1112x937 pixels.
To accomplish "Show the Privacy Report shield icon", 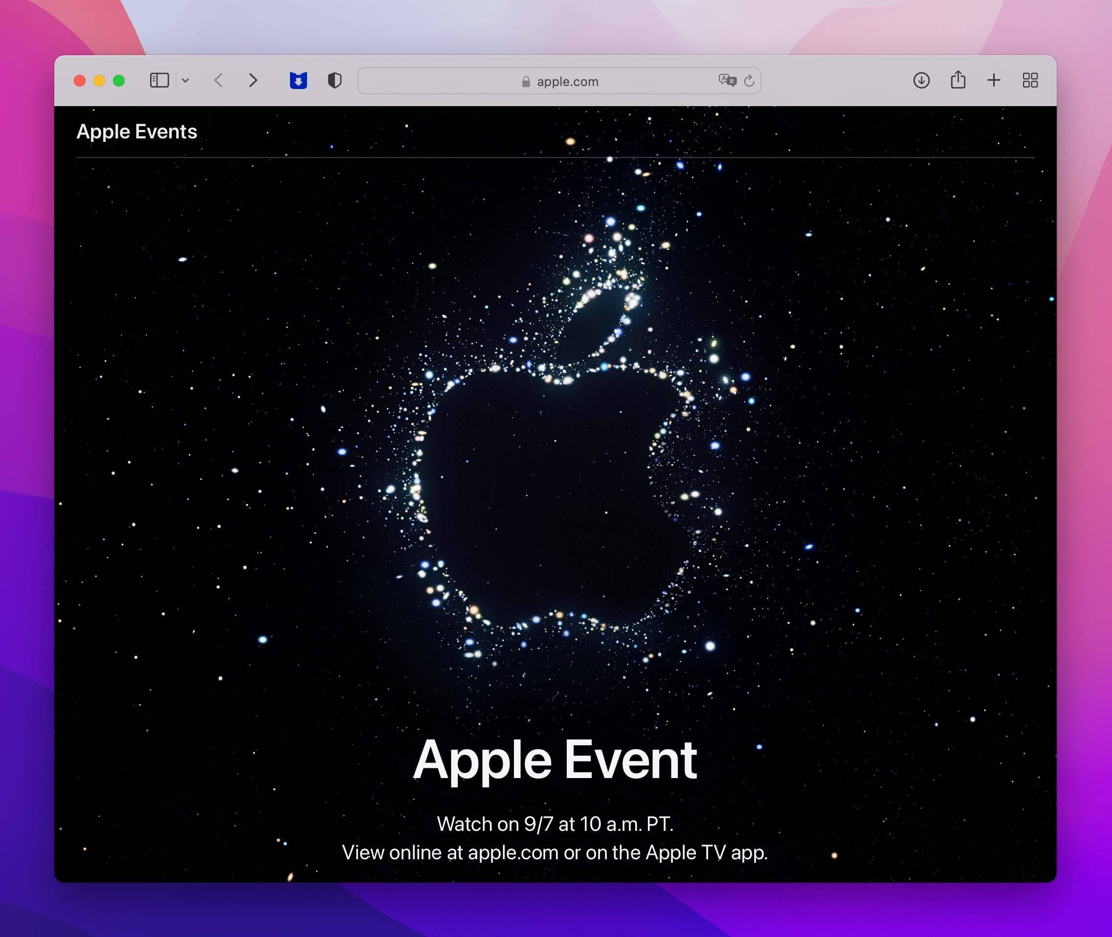I will (334, 81).
